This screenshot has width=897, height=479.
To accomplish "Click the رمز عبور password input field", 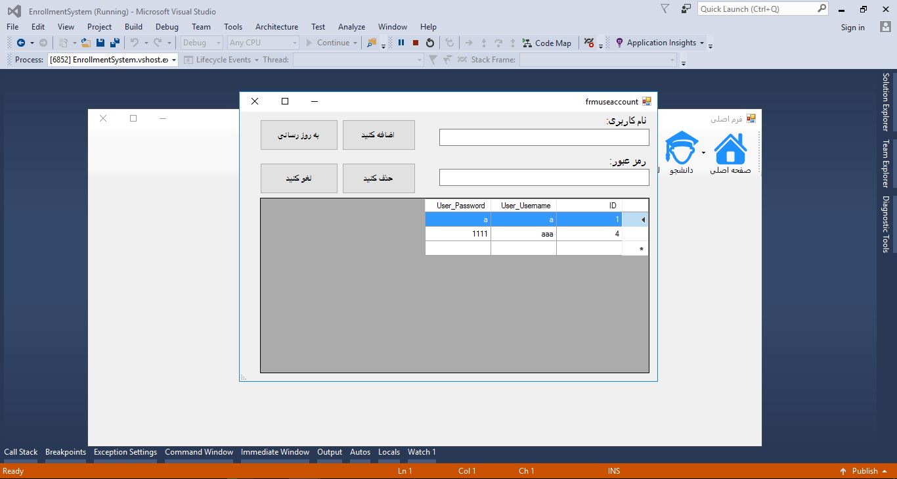I will tap(543, 177).
